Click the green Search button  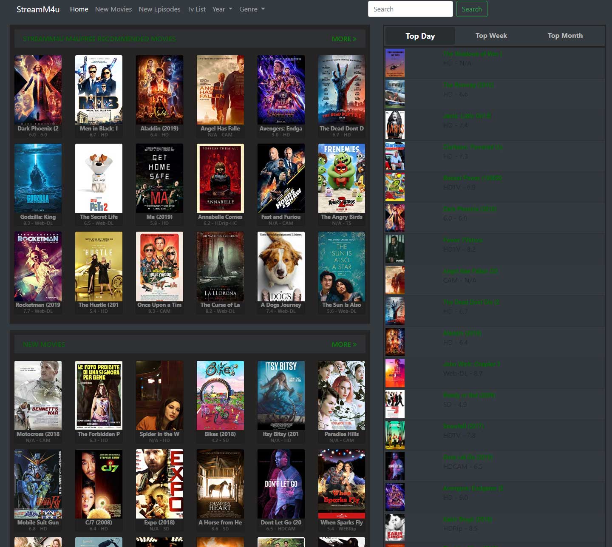472,9
